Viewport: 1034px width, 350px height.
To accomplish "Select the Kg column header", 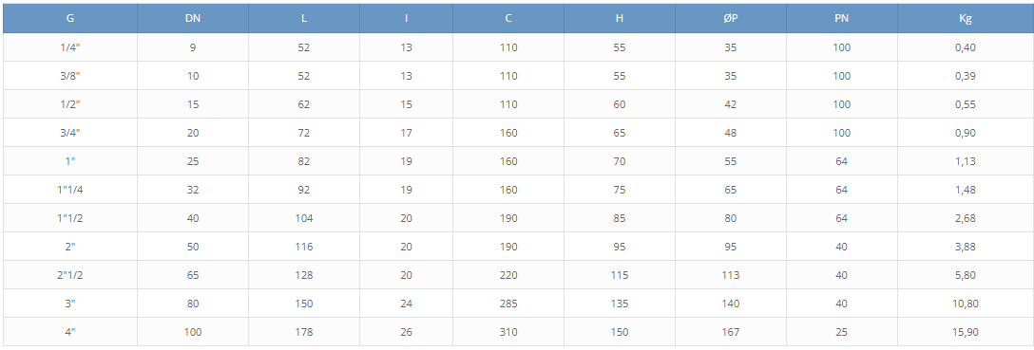I will click(966, 18).
